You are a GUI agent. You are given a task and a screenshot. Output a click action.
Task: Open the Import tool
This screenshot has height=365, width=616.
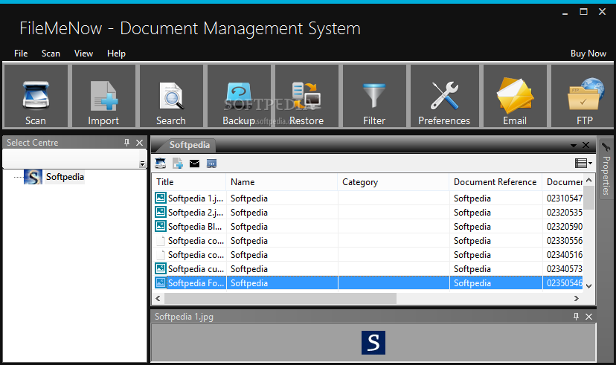tap(103, 96)
